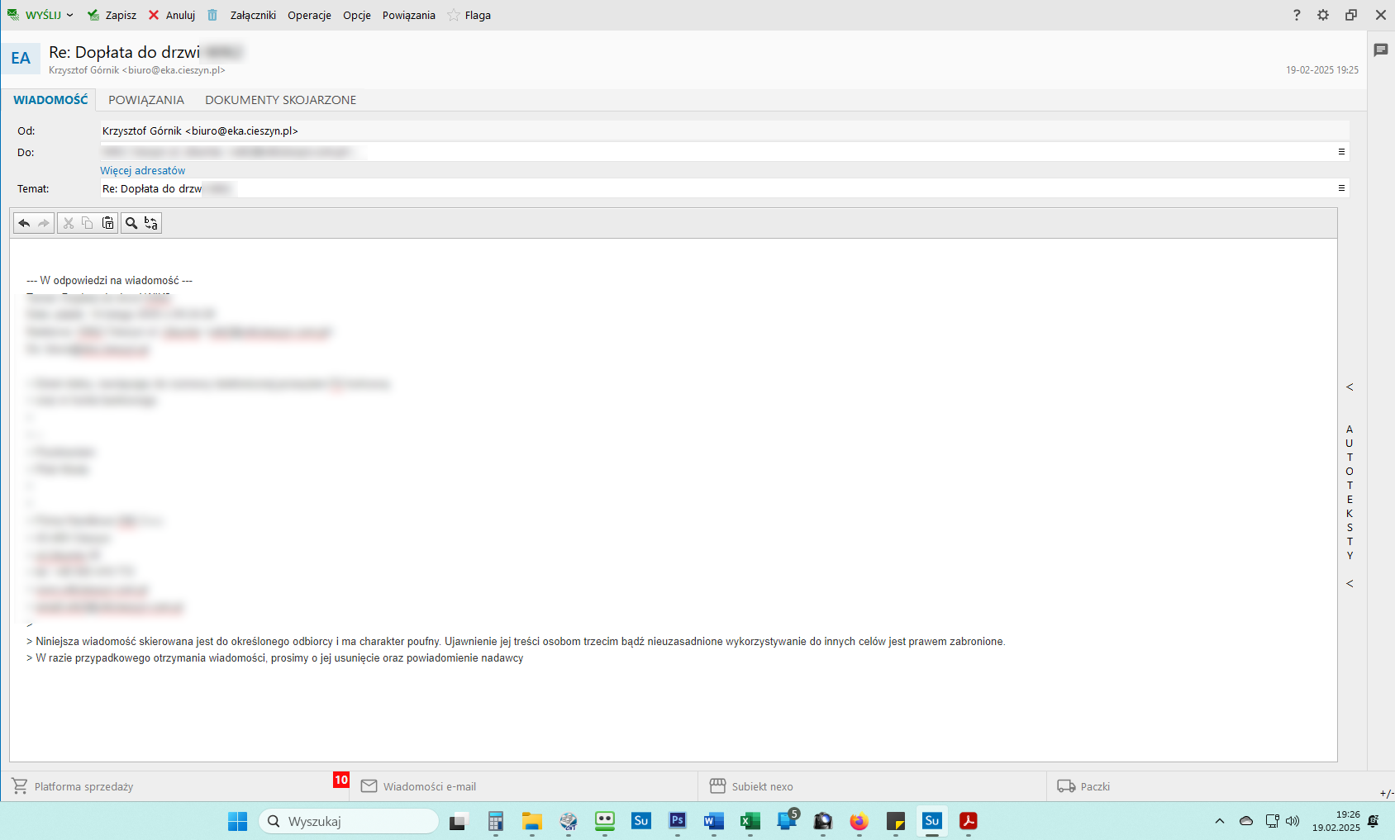1395x840 pixels.
Task: Open the comments speech bubble icon
Action: [1380, 50]
